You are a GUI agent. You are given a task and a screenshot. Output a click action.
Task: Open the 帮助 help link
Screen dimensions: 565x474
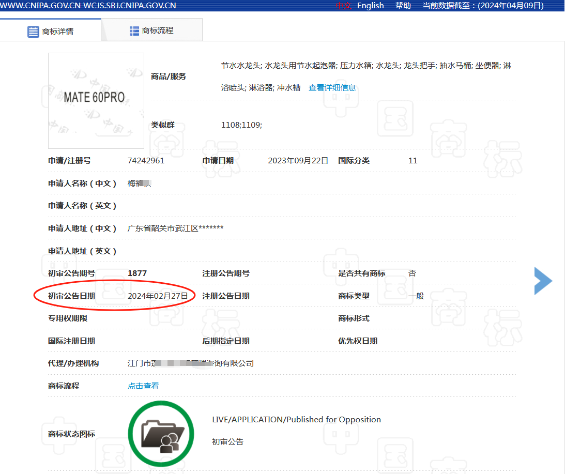(x=403, y=6)
